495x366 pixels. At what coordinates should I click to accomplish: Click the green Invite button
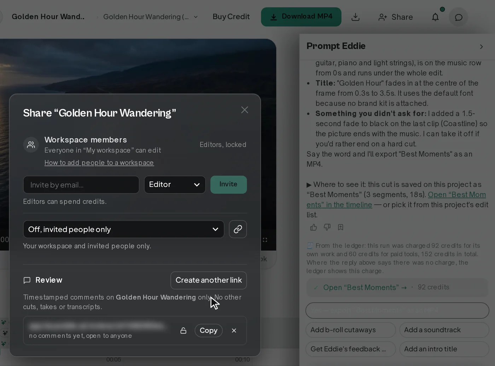pyautogui.click(x=228, y=184)
